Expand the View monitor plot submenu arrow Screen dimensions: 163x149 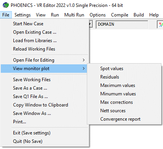coord(83,69)
